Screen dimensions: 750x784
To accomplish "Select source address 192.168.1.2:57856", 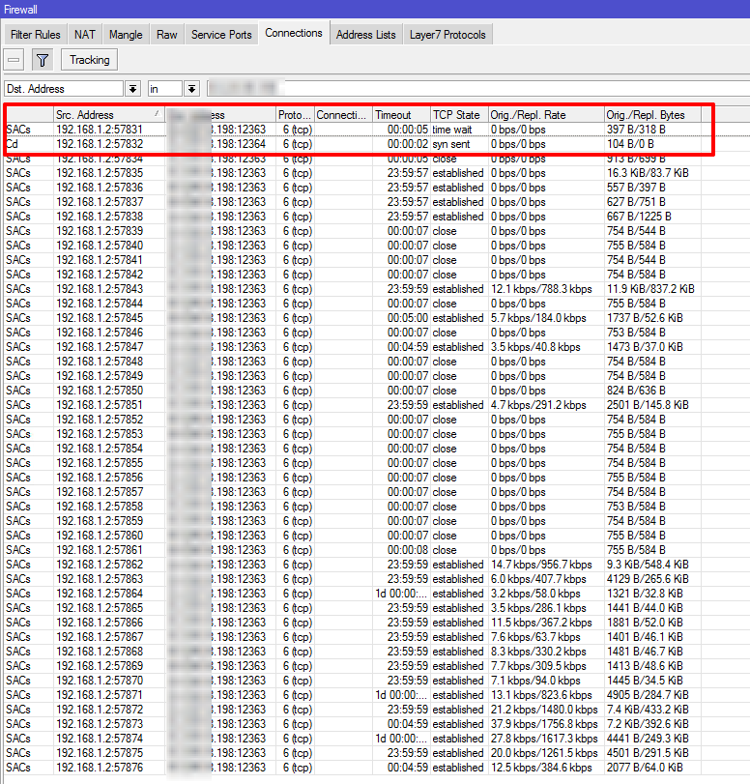I will pyautogui.click(x=100, y=478).
